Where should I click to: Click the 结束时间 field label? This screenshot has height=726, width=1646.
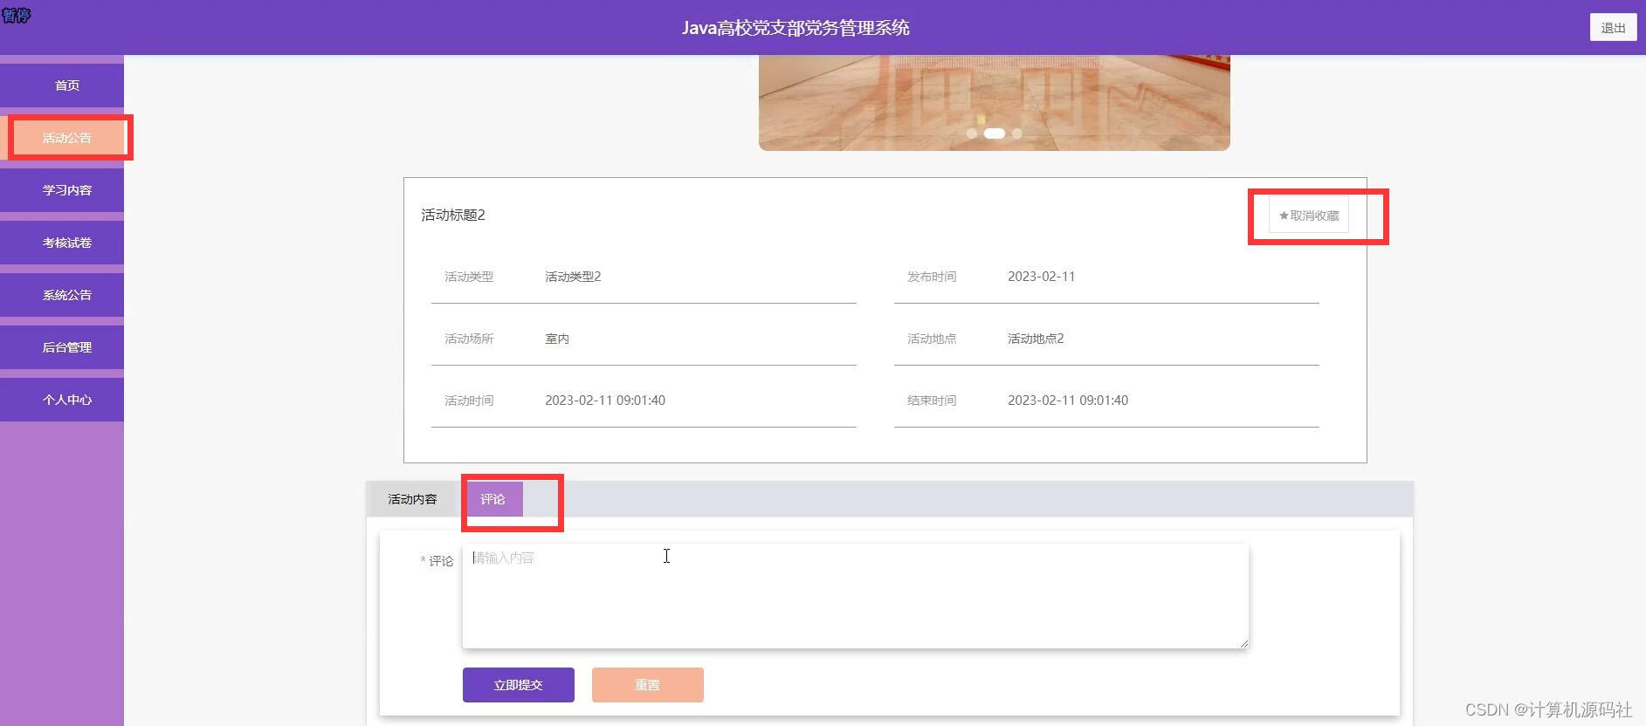pos(932,401)
